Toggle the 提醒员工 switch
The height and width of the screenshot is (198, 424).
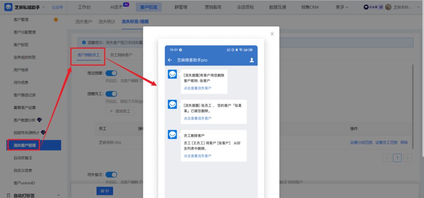point(111,94)
